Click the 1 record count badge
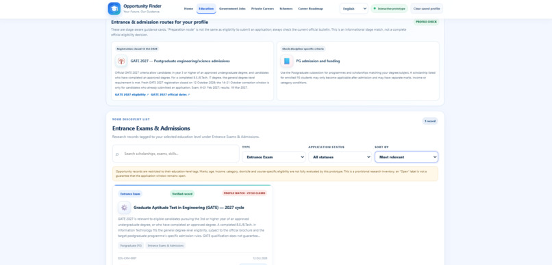This screenshot has width=552, height=265. (x=430, y=121)
